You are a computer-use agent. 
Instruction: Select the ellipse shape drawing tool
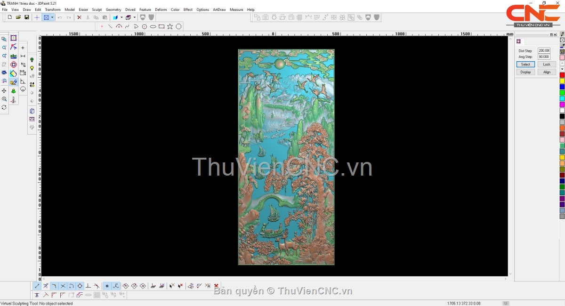click(x=153, y=27)
